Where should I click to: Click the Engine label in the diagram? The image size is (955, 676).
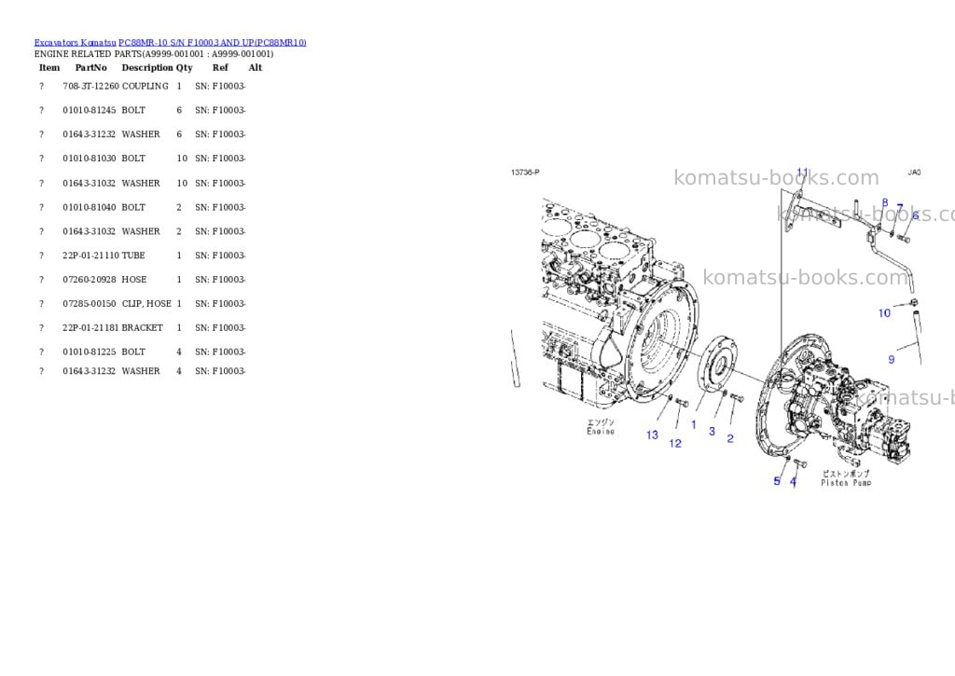pos(601,431)
